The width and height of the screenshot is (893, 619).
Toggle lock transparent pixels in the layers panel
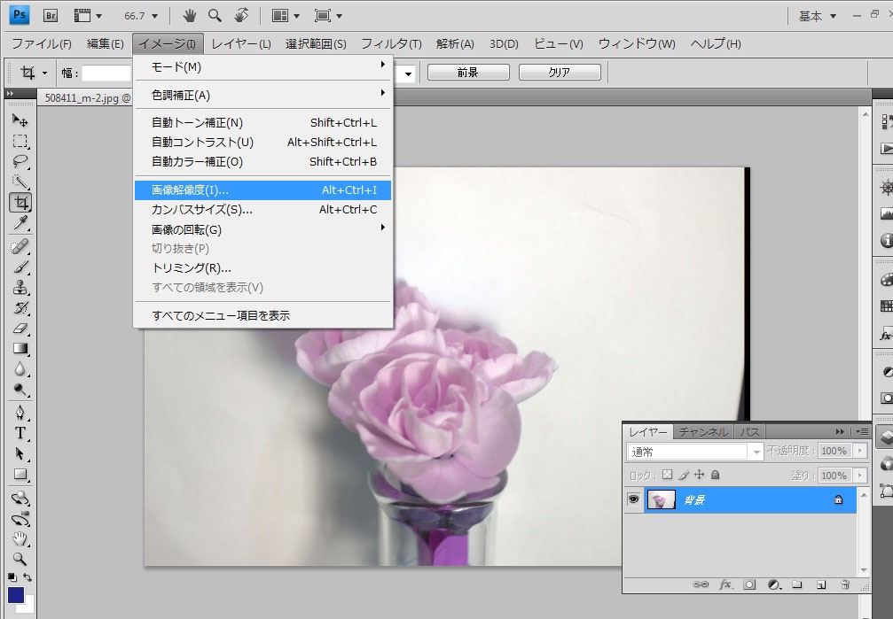coord(668,476)
